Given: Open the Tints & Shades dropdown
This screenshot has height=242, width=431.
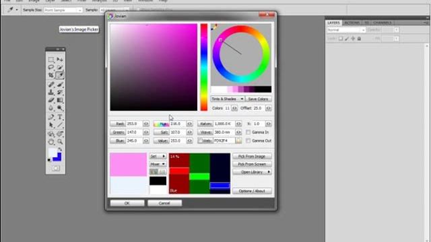Looking at the screenshot, I should coord(228,99).
